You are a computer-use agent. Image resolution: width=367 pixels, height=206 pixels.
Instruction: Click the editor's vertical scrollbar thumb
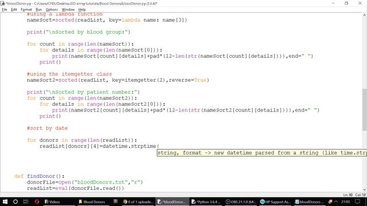click(x=365, y=110)
